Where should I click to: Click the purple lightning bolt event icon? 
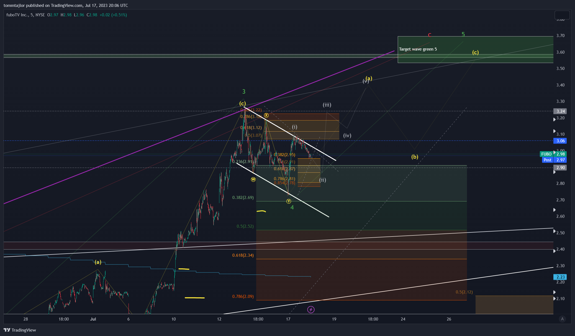(x=311, y=309)
